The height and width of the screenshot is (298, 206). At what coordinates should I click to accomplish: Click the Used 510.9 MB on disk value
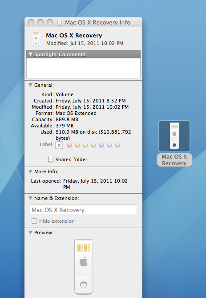[x=93, y=135]
